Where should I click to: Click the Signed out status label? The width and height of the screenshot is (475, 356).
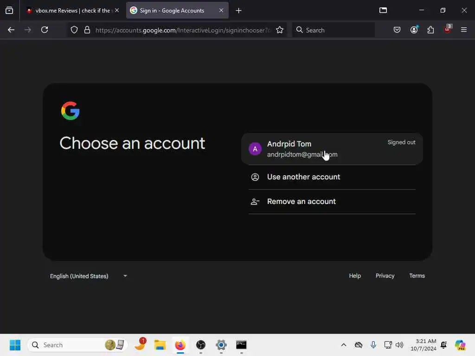tap(401, 142)
